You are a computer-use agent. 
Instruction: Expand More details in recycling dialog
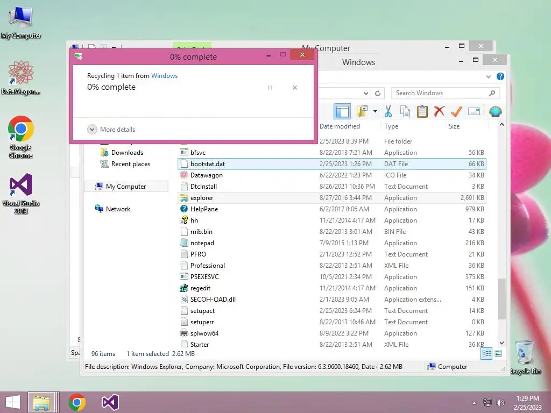111,129
